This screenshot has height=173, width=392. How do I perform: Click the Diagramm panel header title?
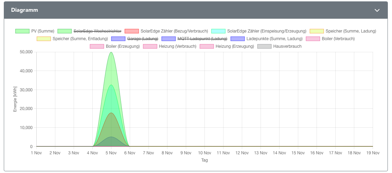click(x=25, y=10)
